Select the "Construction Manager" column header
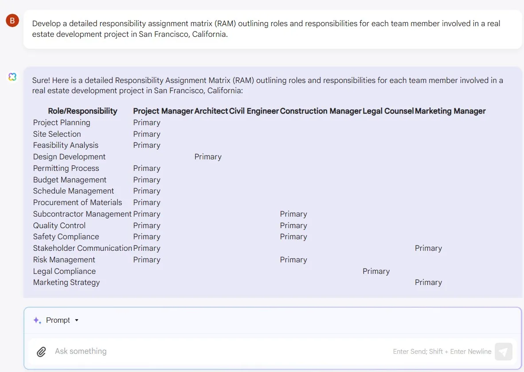The height and width of the screenshot is (372, 524). [321, 111]
